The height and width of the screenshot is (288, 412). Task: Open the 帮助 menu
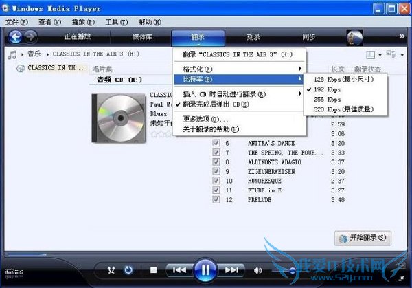pyautogui.click(x=150, y=22)
